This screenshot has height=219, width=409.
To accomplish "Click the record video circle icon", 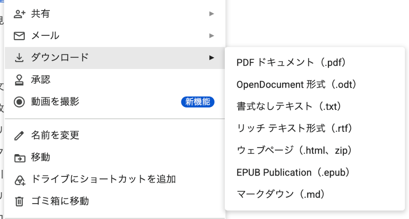I will (x=19, y=102).
